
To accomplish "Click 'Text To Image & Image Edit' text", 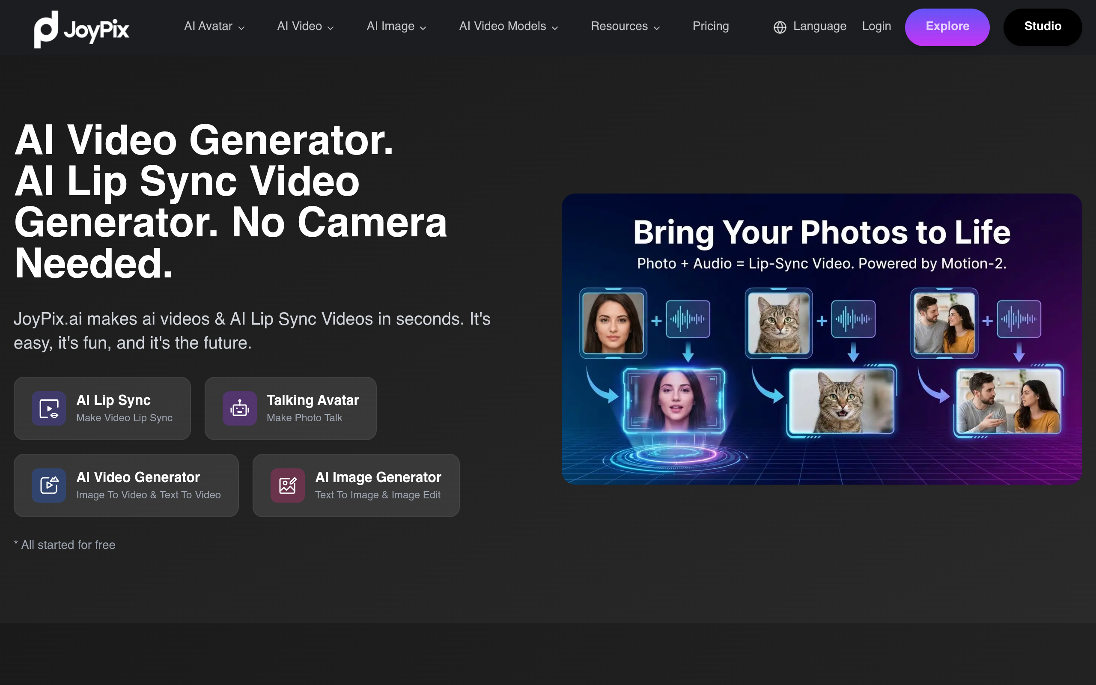I will [x=378, y=495].
